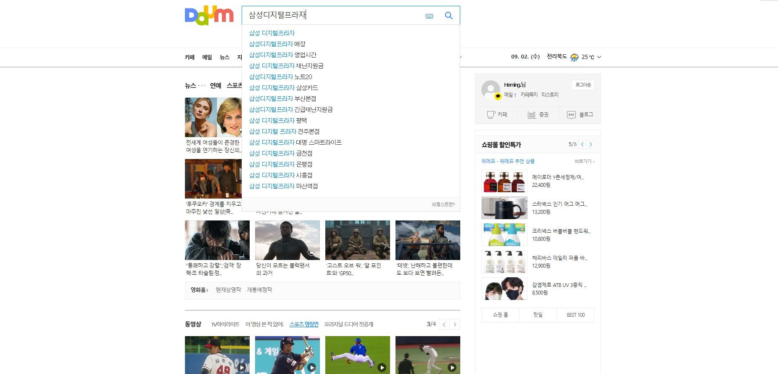Open 감염제로 ATB UV mask product
The width and height of the screenshot is (778, 374).
(x=538, y=289)
